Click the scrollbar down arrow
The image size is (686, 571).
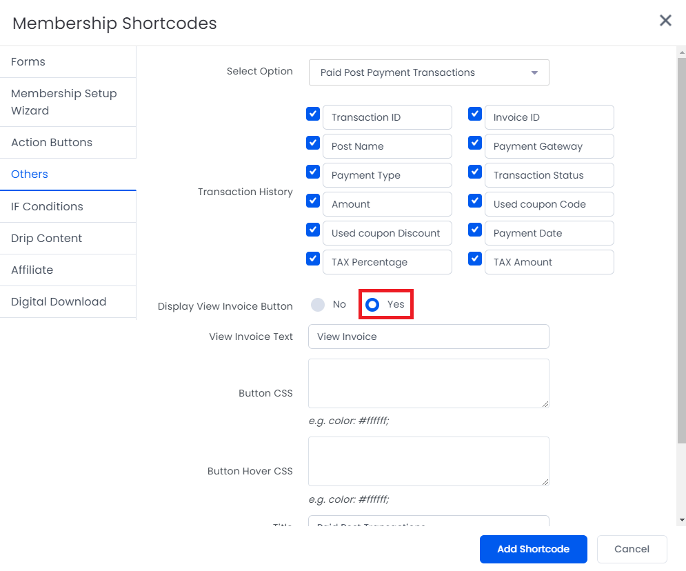682,520
